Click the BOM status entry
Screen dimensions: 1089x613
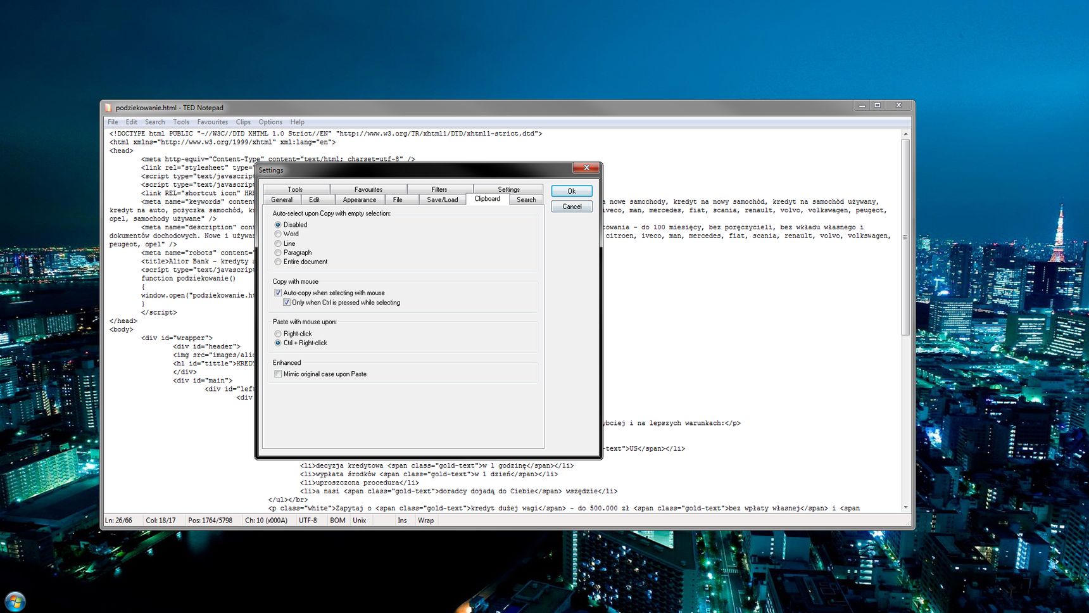tap(338, 521)
